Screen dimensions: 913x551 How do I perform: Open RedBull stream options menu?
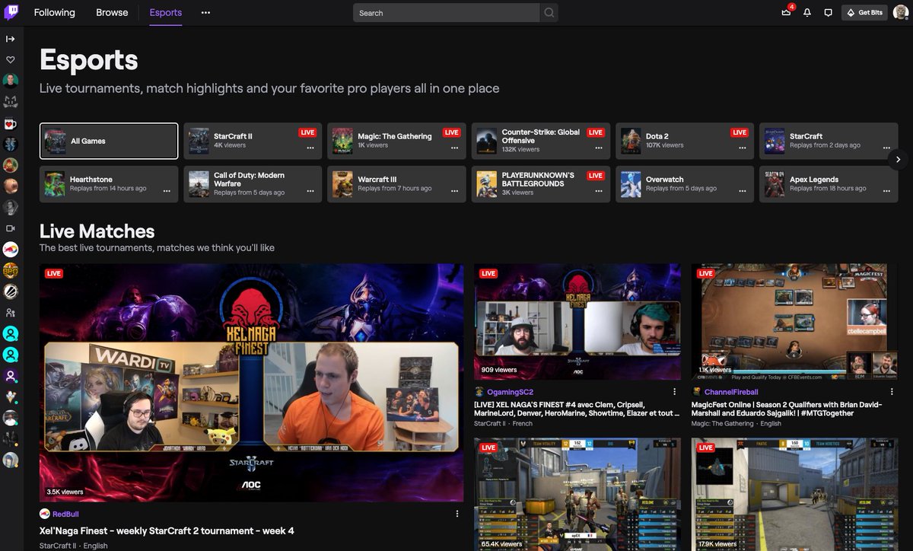pos(457,514)
